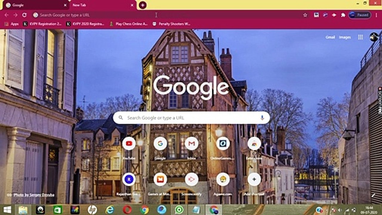Open the Rajasthan shortcut tile
Viewport: 382px width, 215px height.
click(x=129, y=179)
